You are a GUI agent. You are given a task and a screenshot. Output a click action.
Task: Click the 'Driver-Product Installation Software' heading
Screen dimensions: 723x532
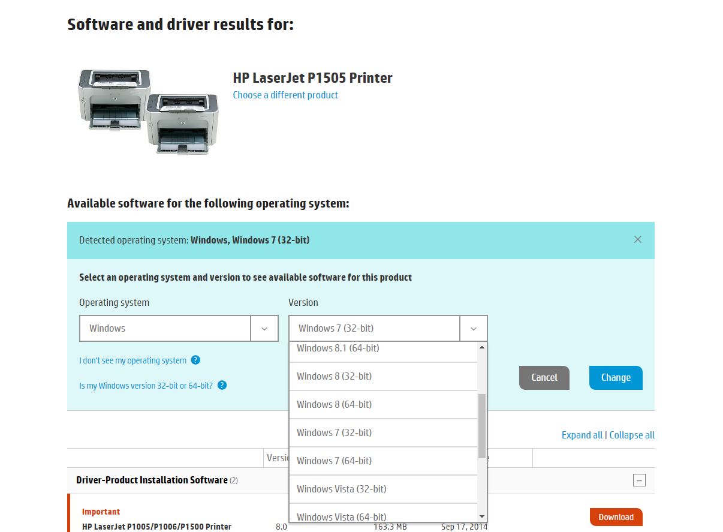[x=152, y=480]
